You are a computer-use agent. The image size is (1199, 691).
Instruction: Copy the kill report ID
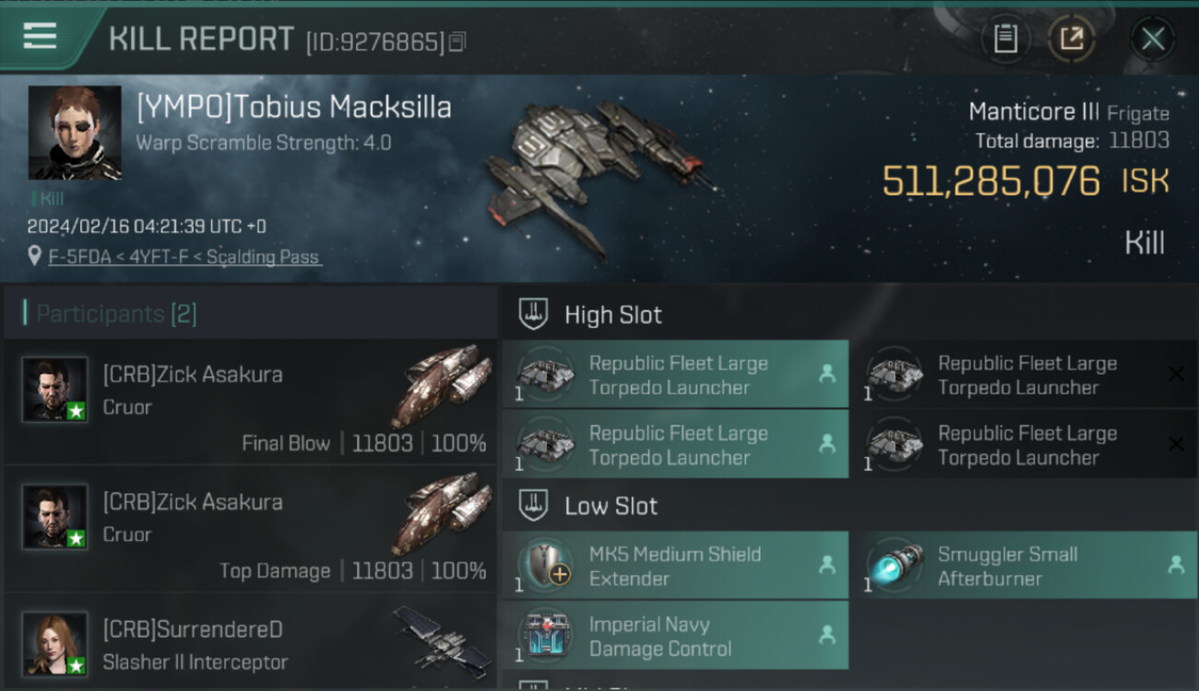tap(457, 41)
